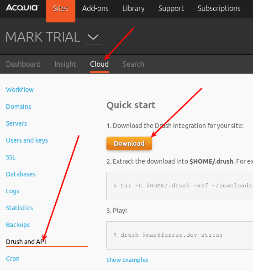Screen dimensions: 253x271
Task: Open the Sites top navigation tab
Action: tap(61, 11)
